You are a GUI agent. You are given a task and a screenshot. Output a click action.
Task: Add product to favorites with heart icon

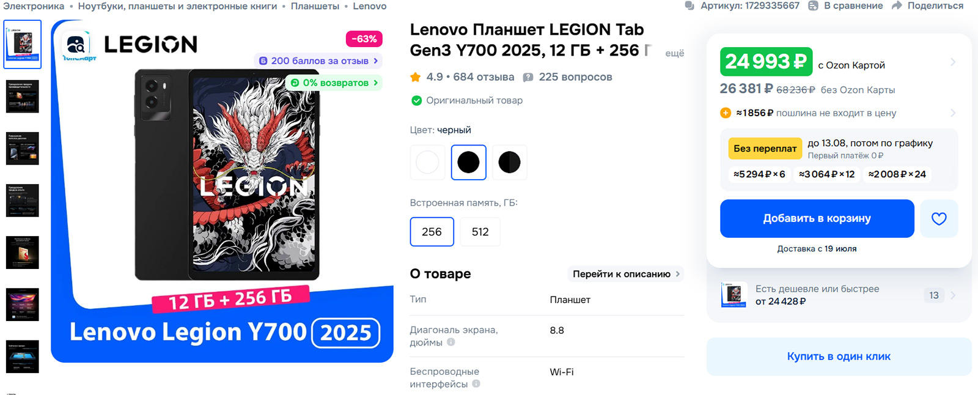pyautogui.click(x=939, y=218)
